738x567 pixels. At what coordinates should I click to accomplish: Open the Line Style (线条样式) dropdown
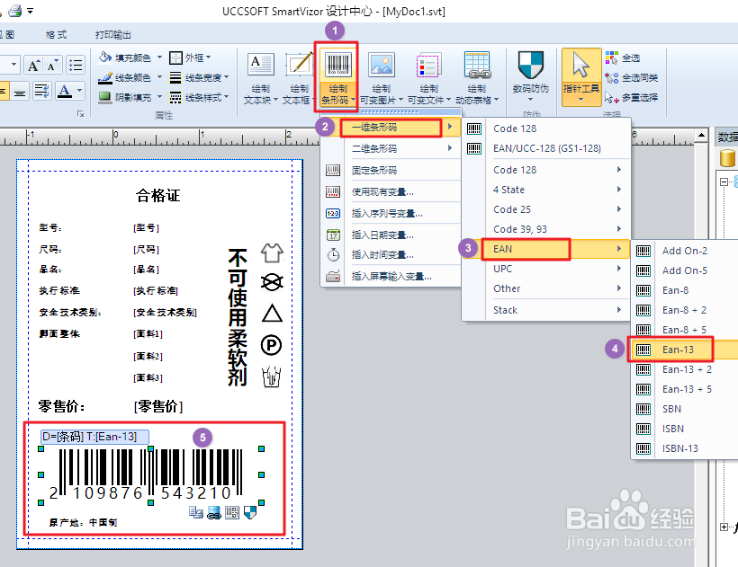tap(199, 97)
